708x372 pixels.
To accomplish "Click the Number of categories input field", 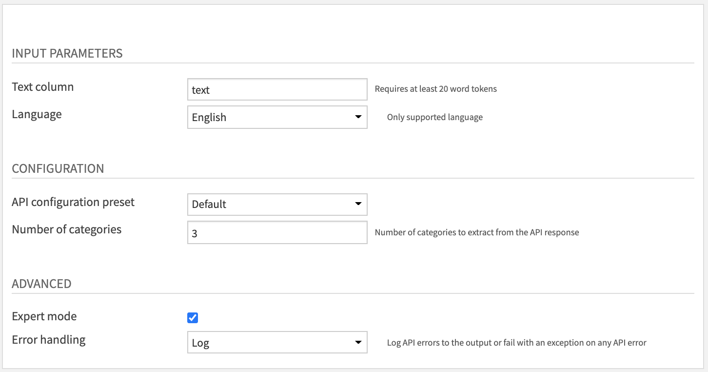I will point(277,232).
